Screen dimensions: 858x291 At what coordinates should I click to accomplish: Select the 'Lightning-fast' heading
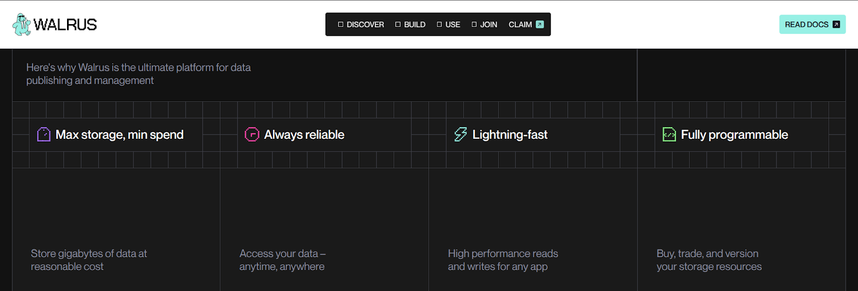click(x=510, y=135)
